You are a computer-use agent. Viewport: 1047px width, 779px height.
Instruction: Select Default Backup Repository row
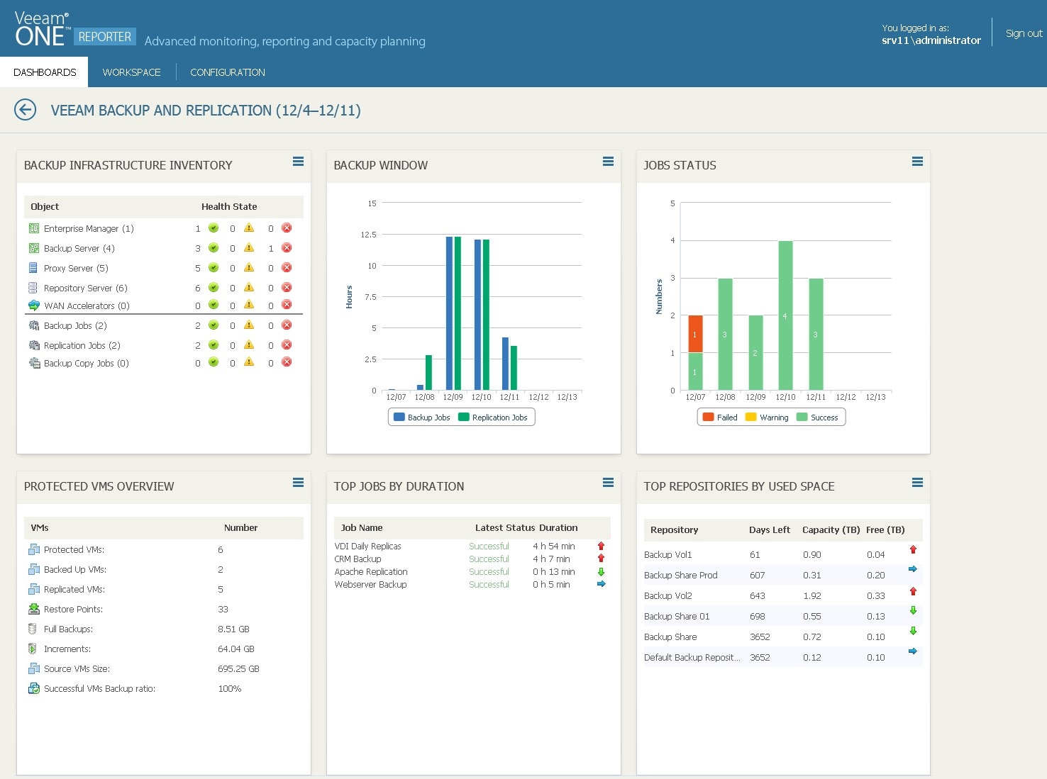783,657
